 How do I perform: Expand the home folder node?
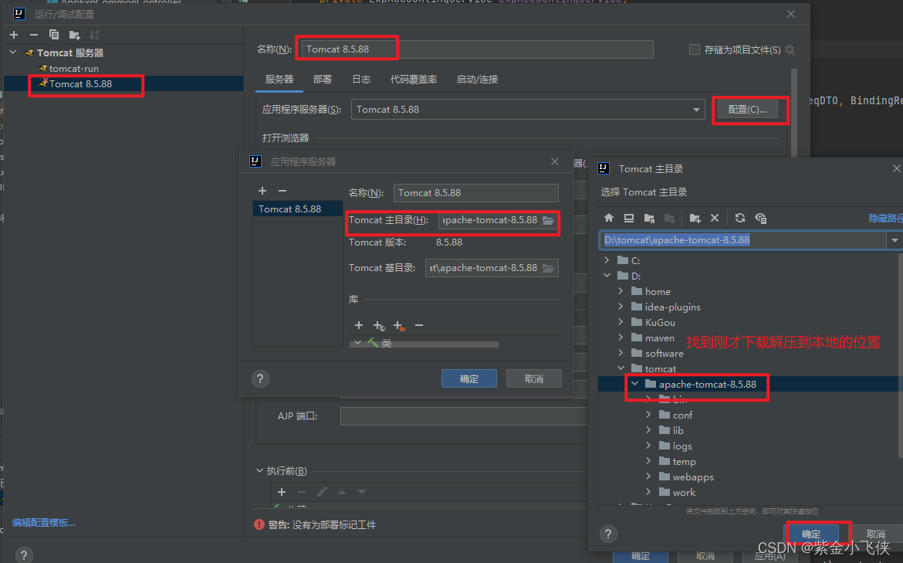tap(621, 291)
